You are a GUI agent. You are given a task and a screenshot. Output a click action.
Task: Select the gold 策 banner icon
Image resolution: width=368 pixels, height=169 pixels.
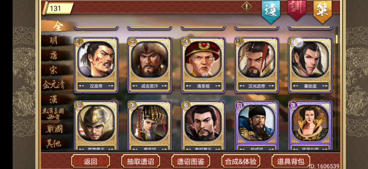tap(322, 11)
